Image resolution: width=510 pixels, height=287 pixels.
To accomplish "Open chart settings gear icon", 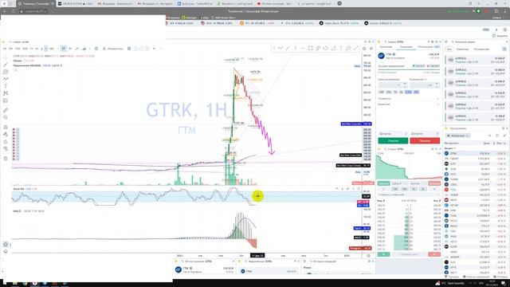I will 364,49.
